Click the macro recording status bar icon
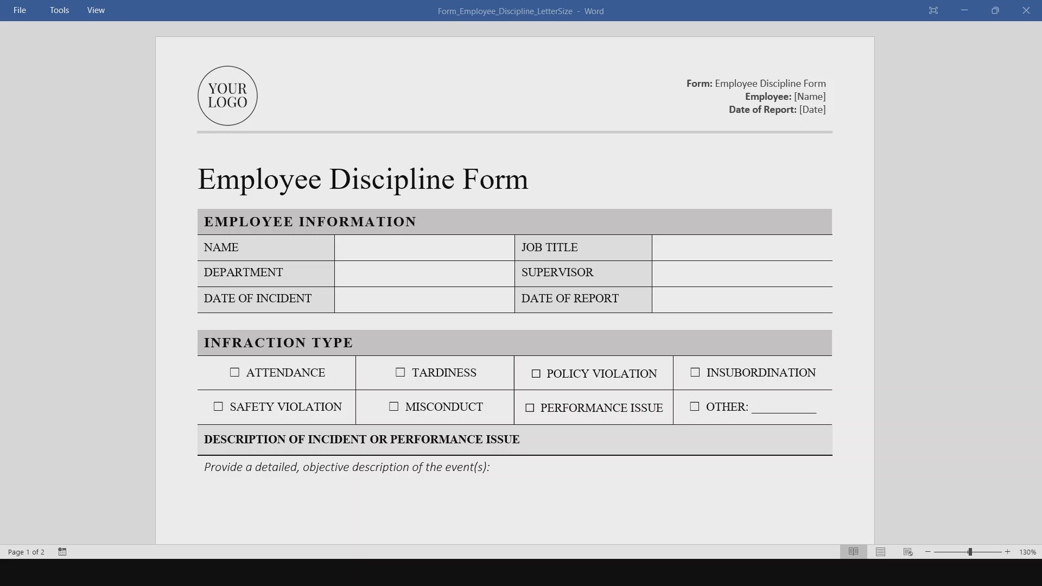This screenshot has height=586, width=1042. (62, 552)
